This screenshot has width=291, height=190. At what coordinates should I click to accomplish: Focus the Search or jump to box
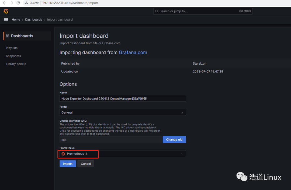pyautogui.click(x=203, y=11)
